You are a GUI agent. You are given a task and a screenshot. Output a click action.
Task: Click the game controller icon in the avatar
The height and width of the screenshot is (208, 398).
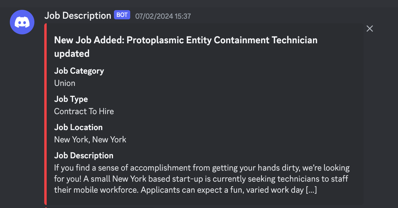pos(22,22)
